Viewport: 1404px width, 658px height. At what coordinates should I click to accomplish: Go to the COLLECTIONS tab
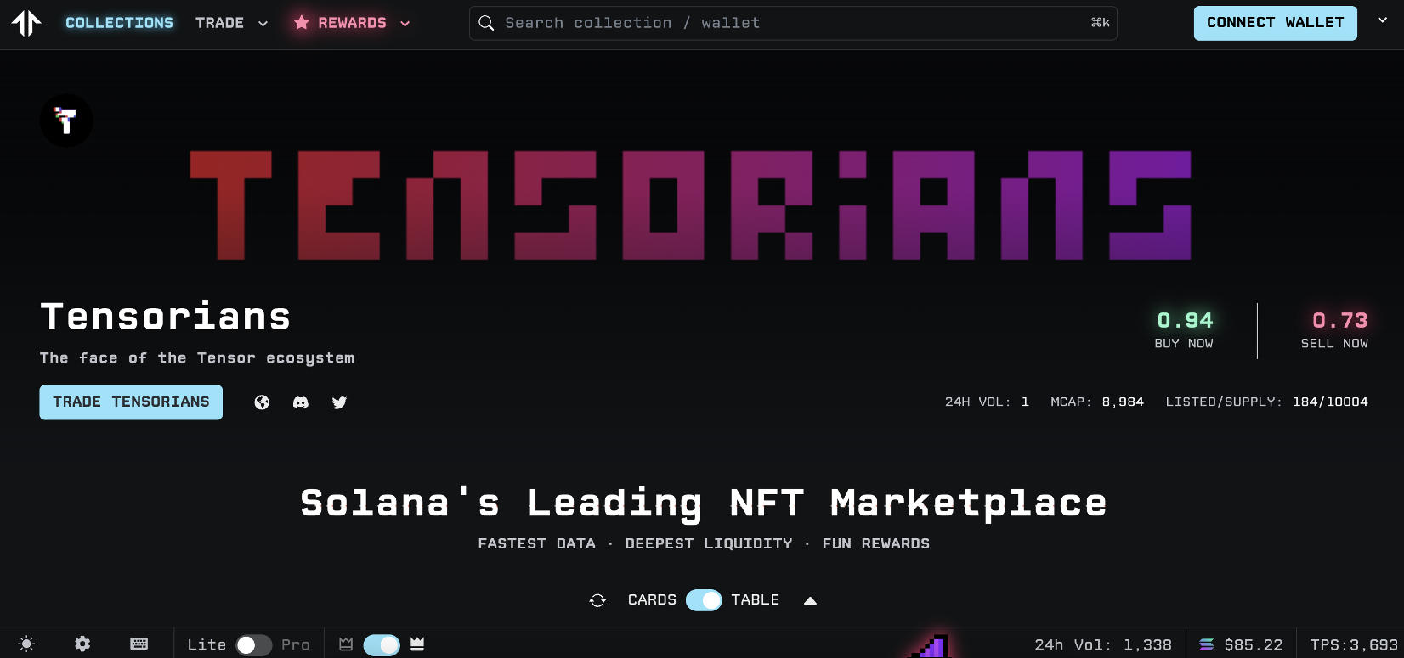click(119, 23)
